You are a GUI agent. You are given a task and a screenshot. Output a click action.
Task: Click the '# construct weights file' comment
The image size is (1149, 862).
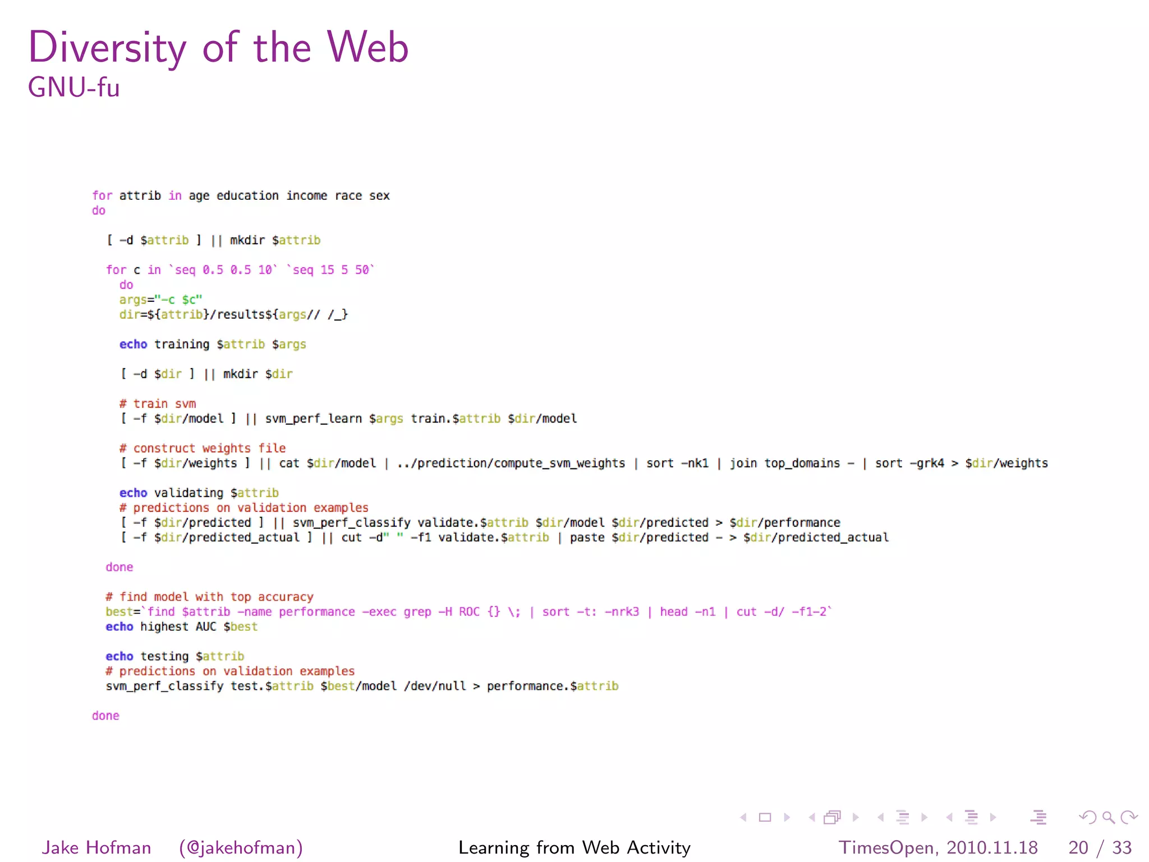[x=203, y=448]
